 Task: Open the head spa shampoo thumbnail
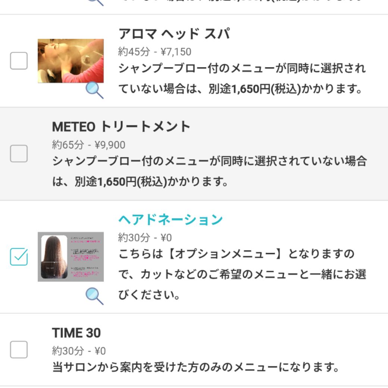click(71, 60)
